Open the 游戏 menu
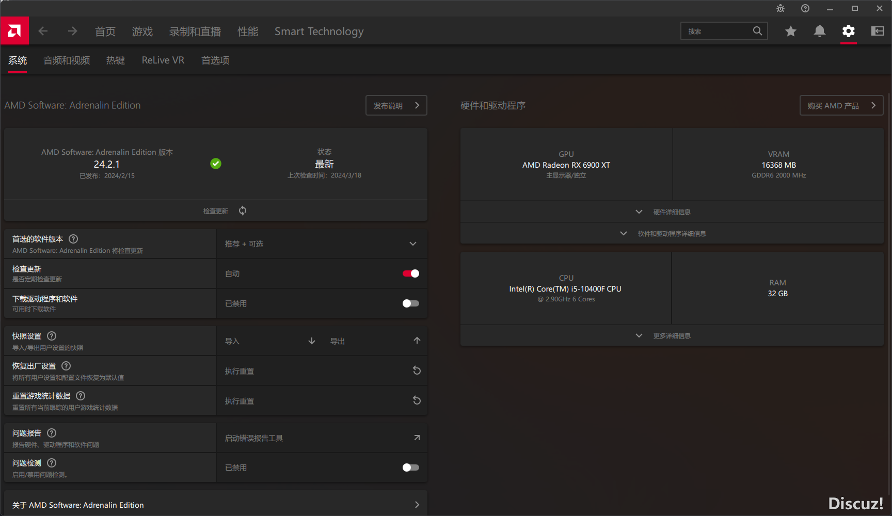Screen dimensions: 892x516 tap(142, 31)
